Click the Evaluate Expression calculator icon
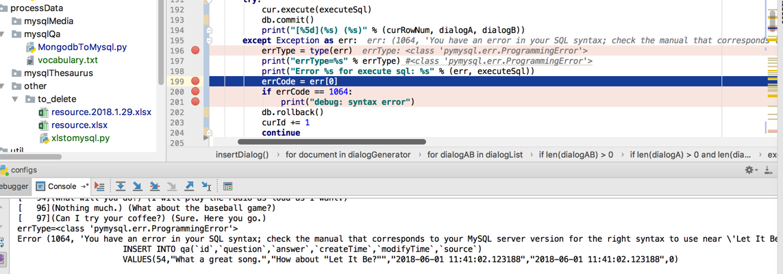Image resolution: width=783 pixels, height=274 pixels. [x=227, y=186]
